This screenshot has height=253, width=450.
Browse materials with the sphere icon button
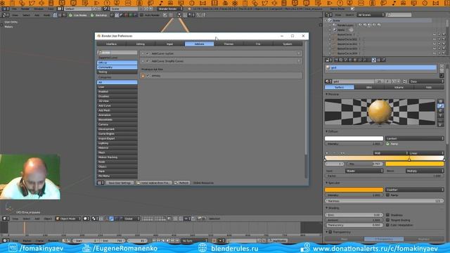coord(328,82)
